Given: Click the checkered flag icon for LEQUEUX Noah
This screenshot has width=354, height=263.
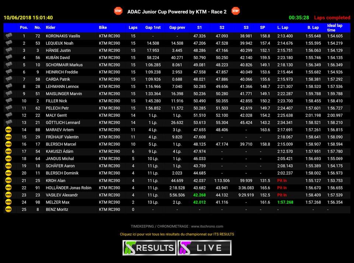Looking at the screenshot, I should point(9,43).
